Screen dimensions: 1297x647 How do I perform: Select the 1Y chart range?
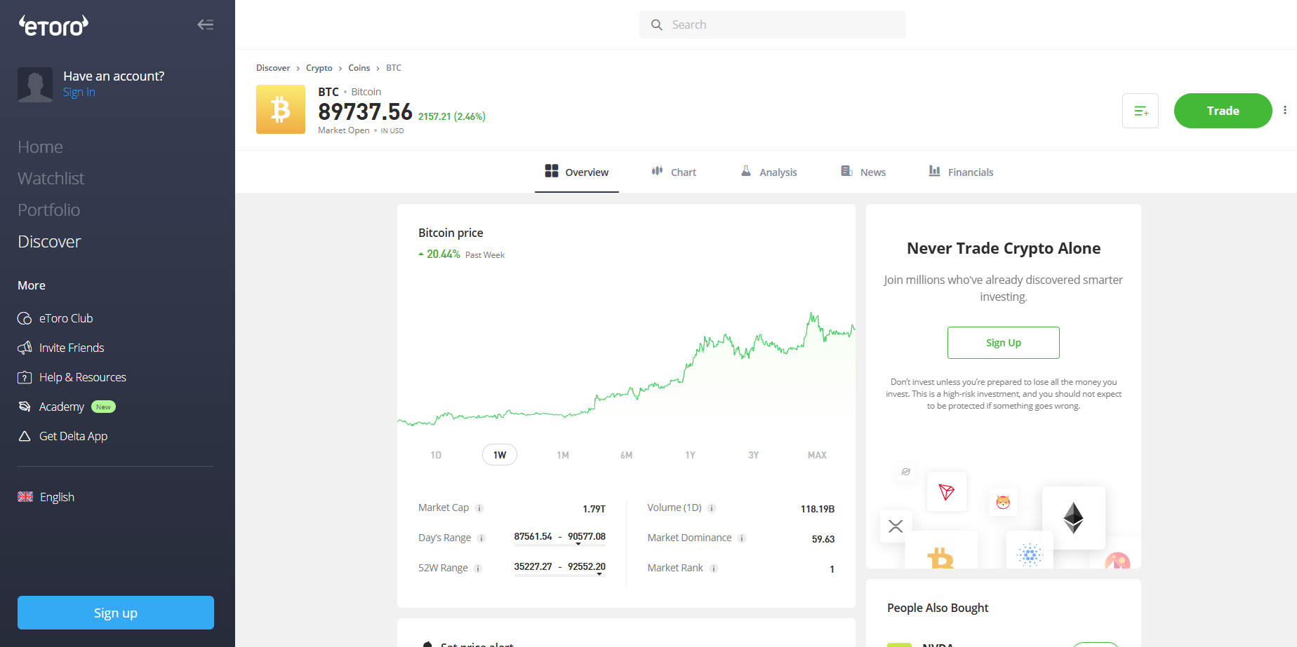point(691,455)
